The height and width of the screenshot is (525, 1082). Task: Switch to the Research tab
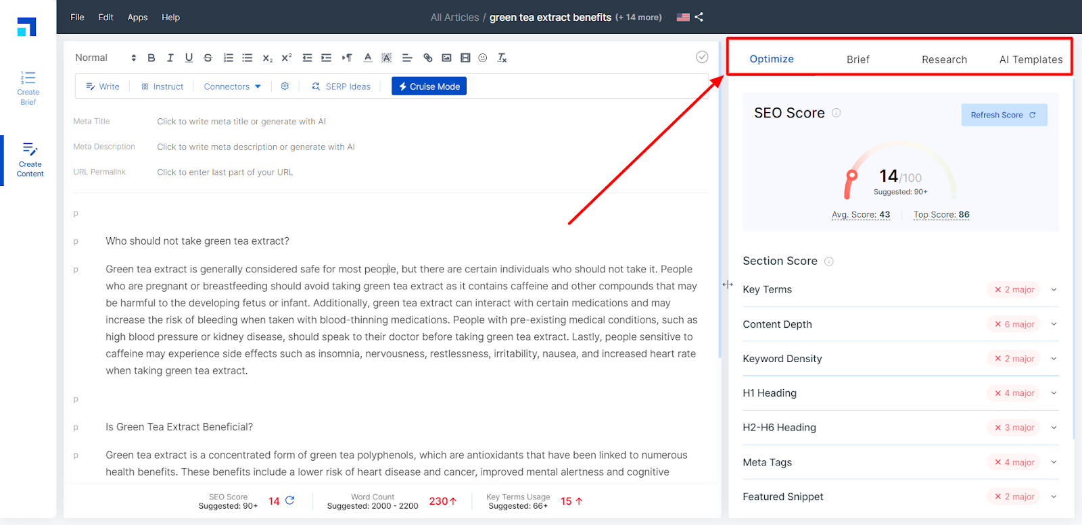coord(944,59)
